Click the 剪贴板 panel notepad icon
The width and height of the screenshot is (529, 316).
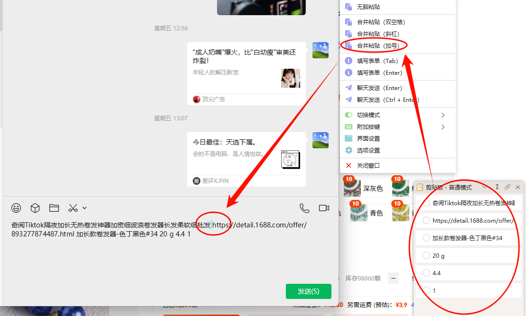[x=420, y=187]
